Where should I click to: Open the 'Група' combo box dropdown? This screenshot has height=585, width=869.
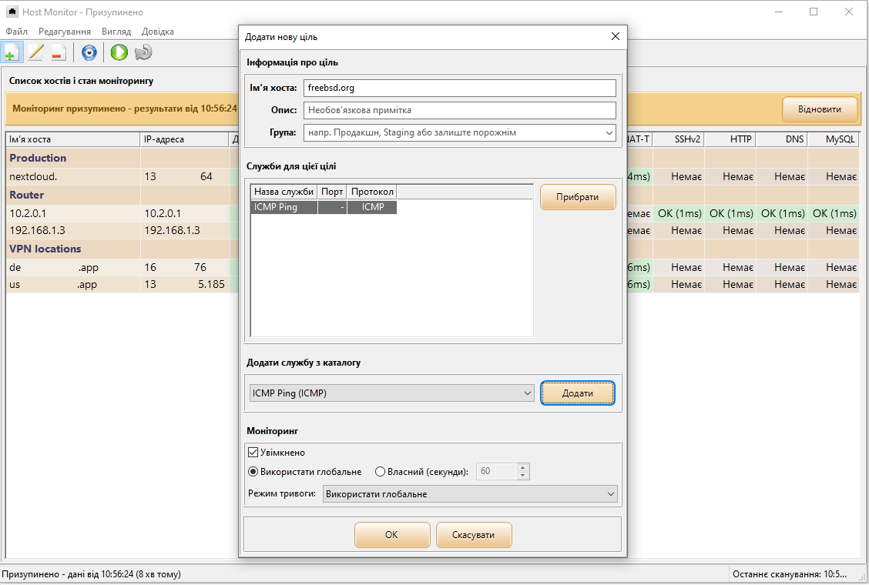(609, 133)
